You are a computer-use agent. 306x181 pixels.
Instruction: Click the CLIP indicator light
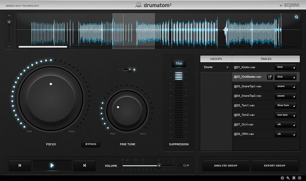click(x=180, y=165)
